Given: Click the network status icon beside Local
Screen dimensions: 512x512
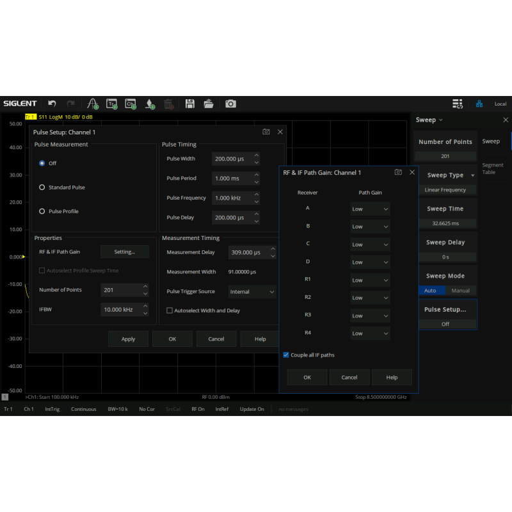Looking at the screenshot, I should coord(479,104).
